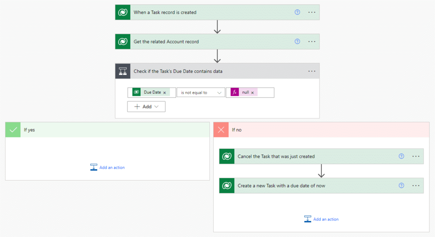The image size is (435, 237).
Task: Remove the null expression from condition value
Action: 252,92
